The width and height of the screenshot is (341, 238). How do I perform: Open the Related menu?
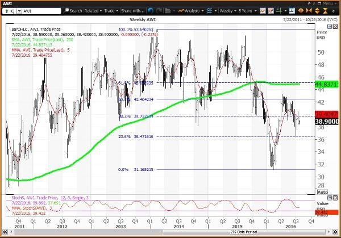coord(93,11)
